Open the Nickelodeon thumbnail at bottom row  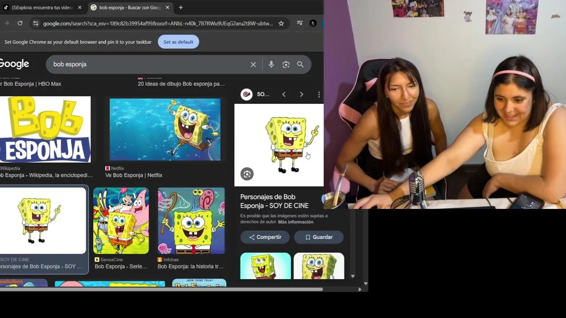tap(24, 283)
